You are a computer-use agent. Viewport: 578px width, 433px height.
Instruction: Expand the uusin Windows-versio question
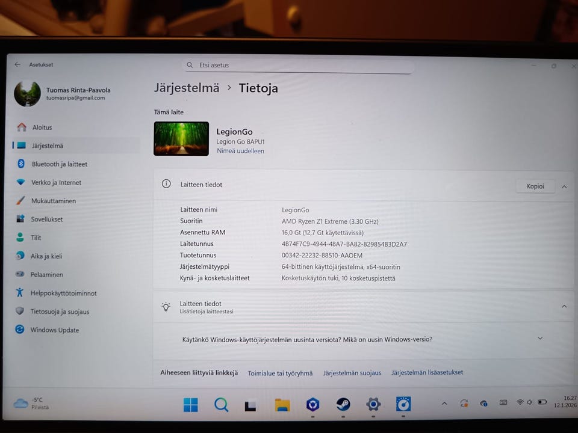pyautogui.click(x=540, y=339)
